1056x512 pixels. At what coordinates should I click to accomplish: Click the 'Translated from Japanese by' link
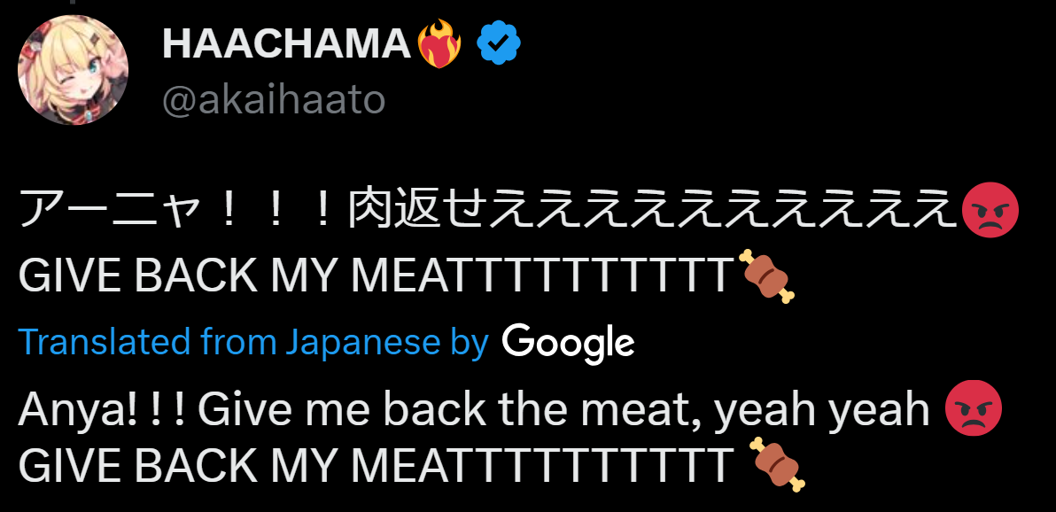click(x=253, y=342)
